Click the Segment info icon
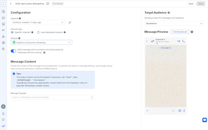208x130 pixels. 20,18
